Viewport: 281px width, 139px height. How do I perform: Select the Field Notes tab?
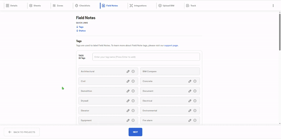110,6
